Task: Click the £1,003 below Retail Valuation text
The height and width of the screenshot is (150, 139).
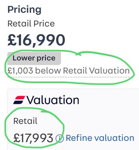Action: pos(69,71)
